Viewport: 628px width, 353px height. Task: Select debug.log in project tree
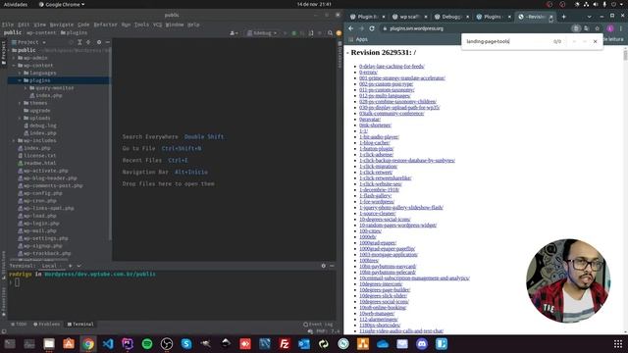40,126
